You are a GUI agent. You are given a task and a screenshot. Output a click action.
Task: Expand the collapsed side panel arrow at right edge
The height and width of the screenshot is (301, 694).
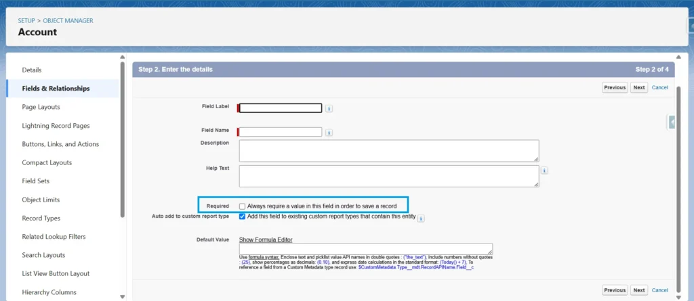click(x=672, y=122)
